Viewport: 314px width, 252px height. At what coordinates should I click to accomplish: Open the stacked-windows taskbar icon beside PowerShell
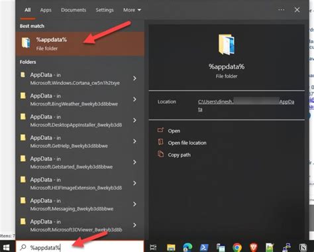click(221, 247)
